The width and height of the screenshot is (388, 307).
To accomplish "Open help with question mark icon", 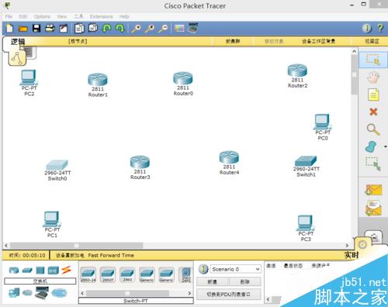I will point(380,28).
